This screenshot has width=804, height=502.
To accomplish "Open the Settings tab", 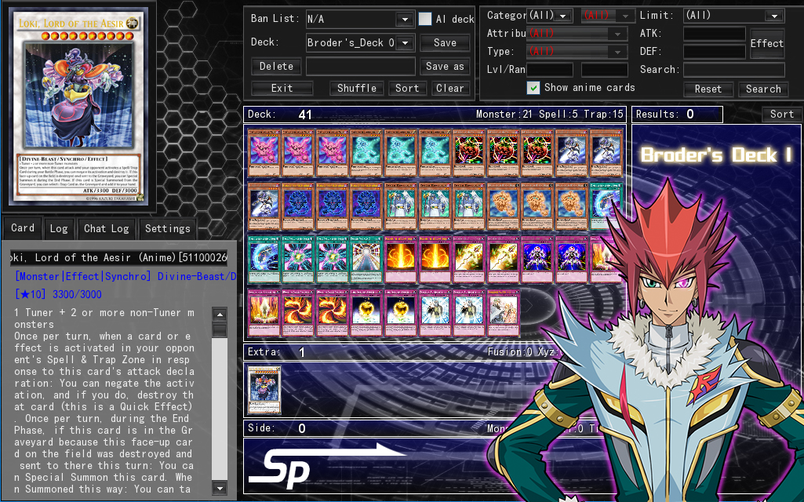I will click(x=168, y=229).
